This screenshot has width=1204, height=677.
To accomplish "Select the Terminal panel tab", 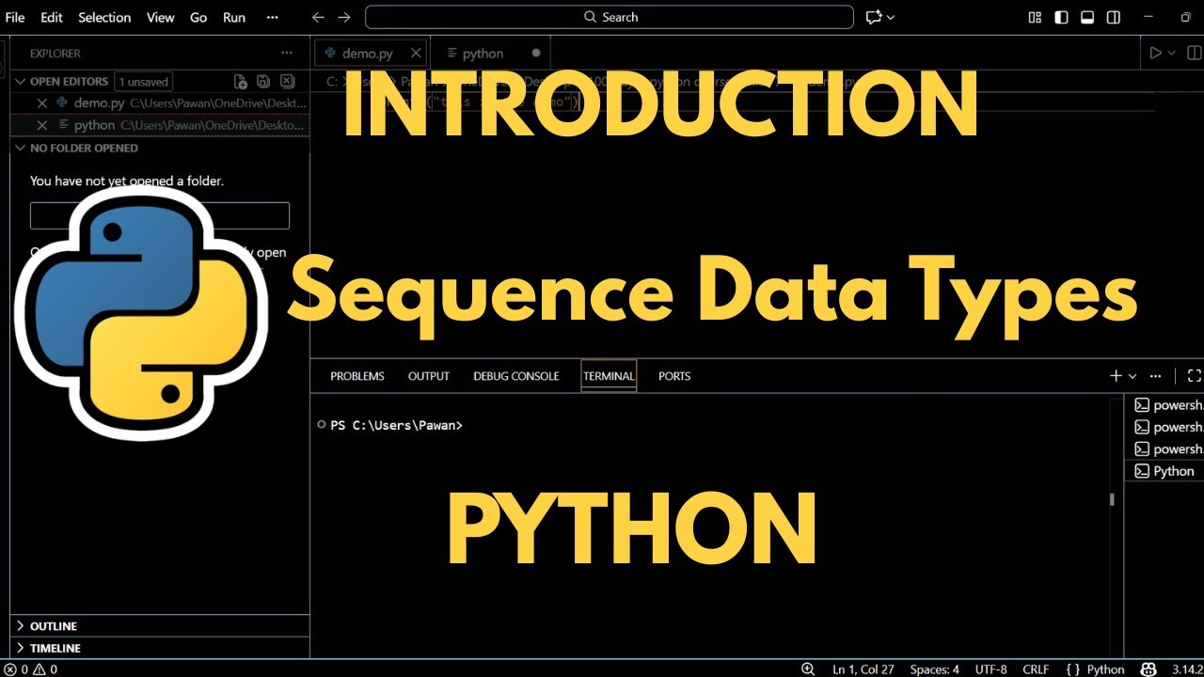I will click(609, 376).
